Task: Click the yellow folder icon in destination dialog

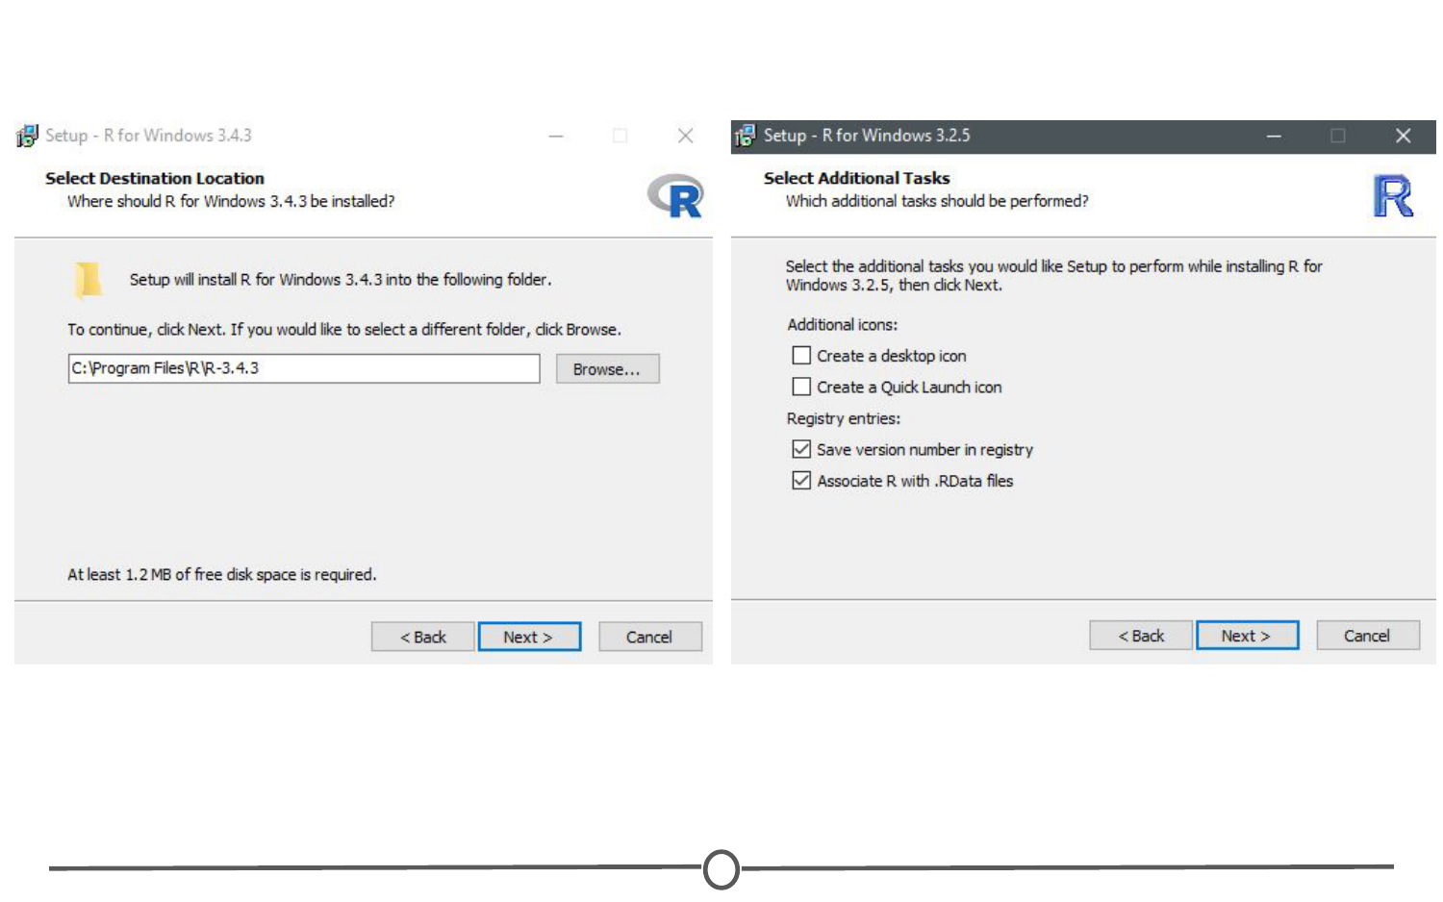Action: [x=88, y=280]
